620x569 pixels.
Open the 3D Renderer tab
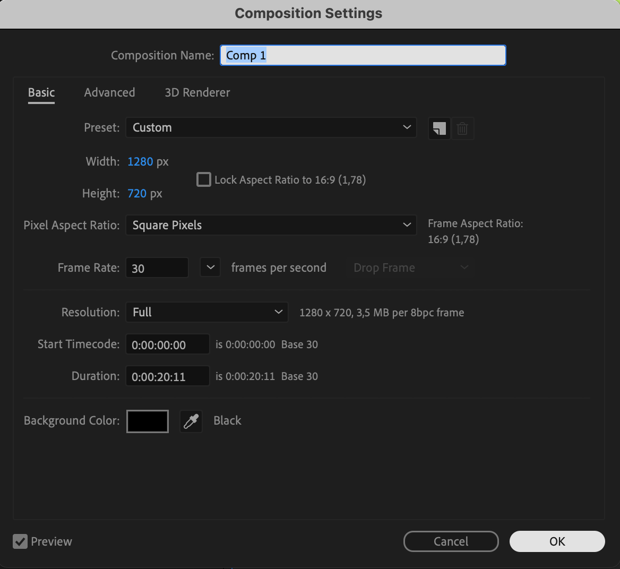coord(197,92)
